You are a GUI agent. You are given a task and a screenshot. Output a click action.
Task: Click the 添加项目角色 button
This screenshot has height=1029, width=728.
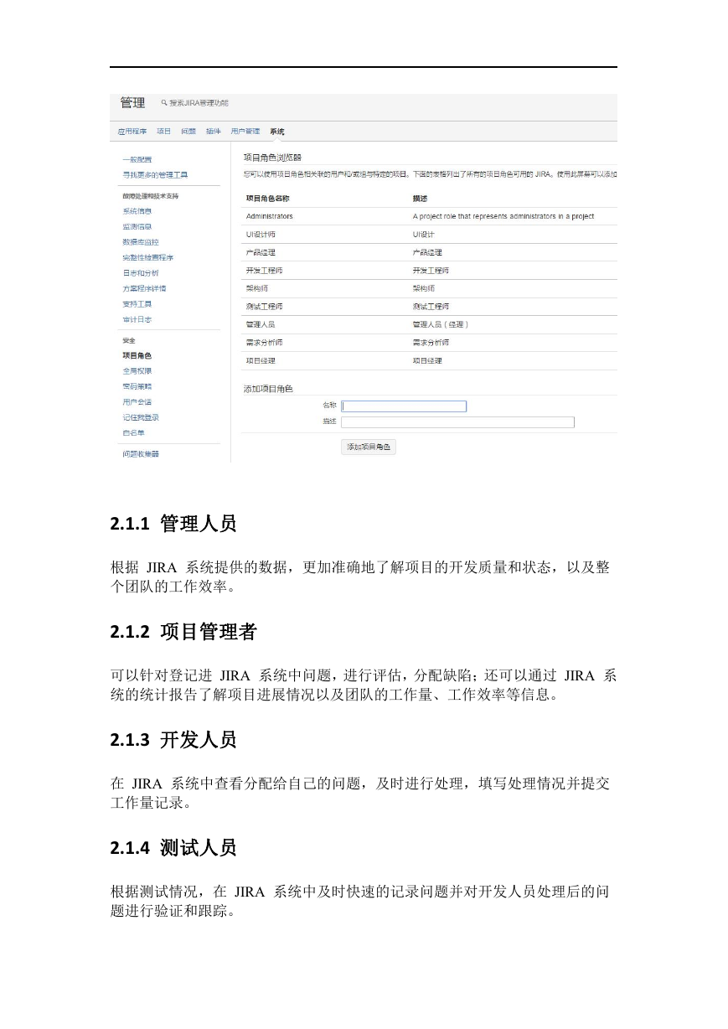pyautogui.click(x=369, y=447)
